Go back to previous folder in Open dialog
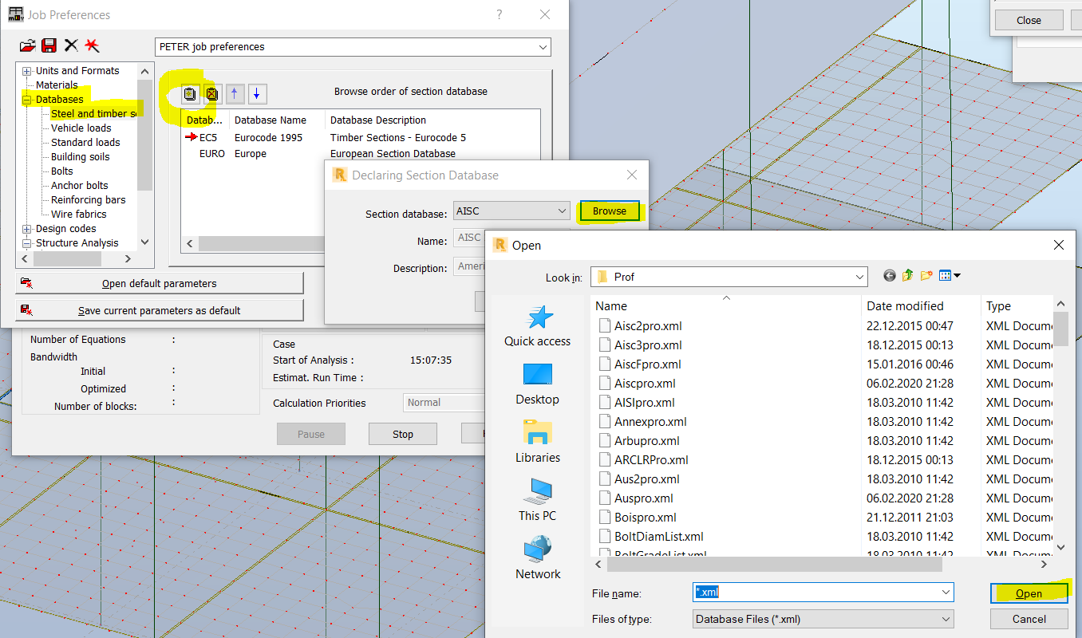The height and width of the screenshot is (638, 1082). (x=889, y=276)
